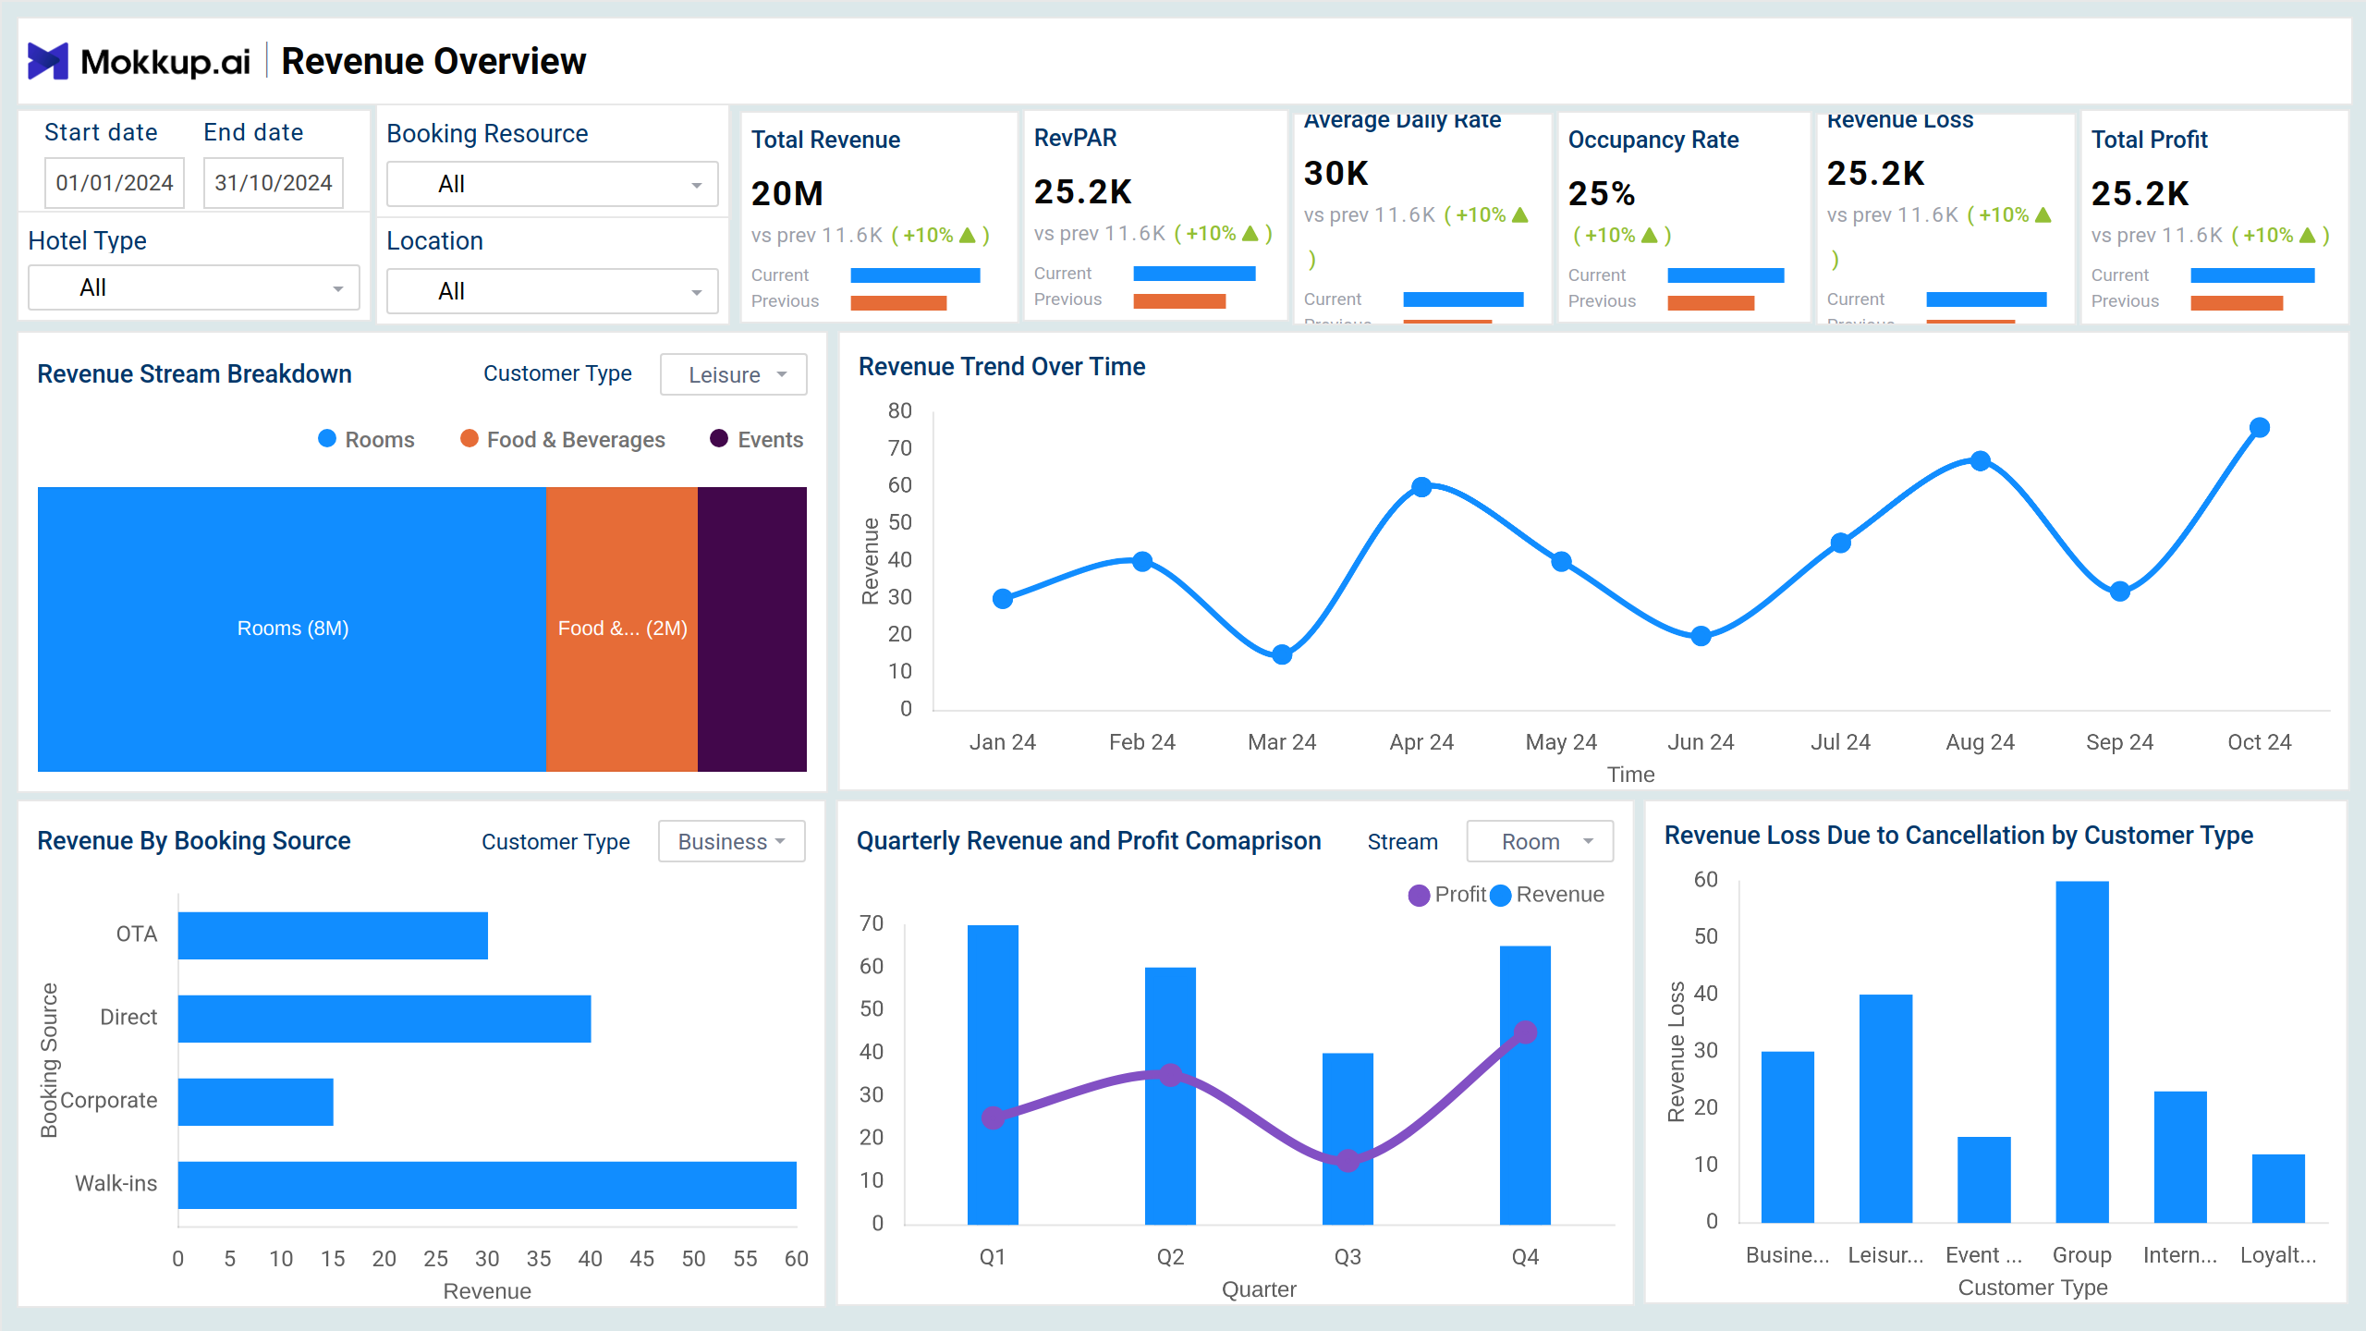This screenshot has height=1331, width=2366.
Task: Click the International revenue loss bar
Action: (2180, 1157)
